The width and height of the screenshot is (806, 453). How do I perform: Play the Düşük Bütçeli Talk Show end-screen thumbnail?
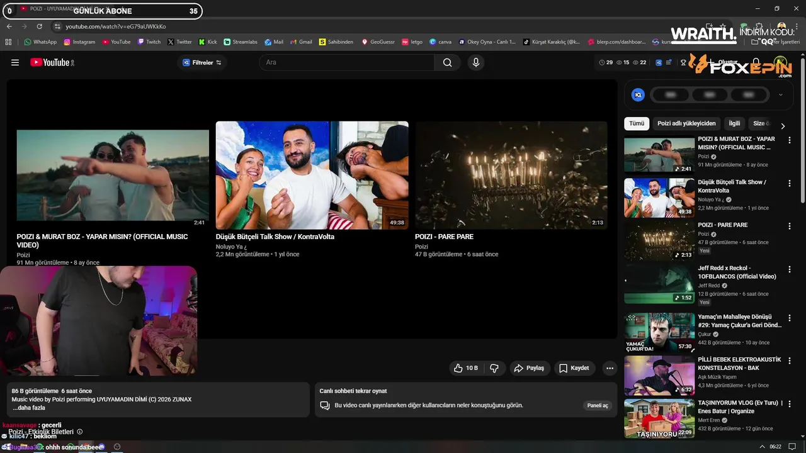[x=312, y=175]
